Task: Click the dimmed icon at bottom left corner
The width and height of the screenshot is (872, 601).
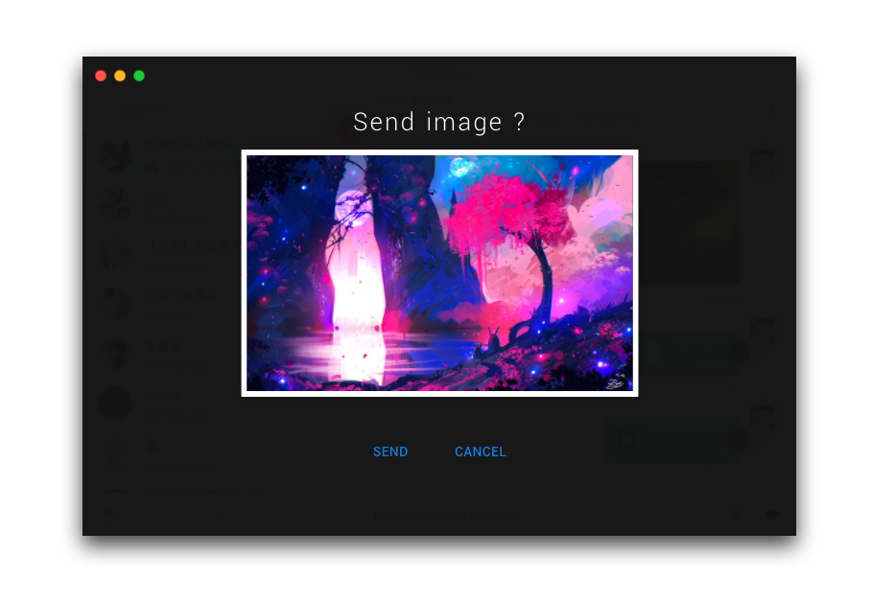Action: pos(108,516)
